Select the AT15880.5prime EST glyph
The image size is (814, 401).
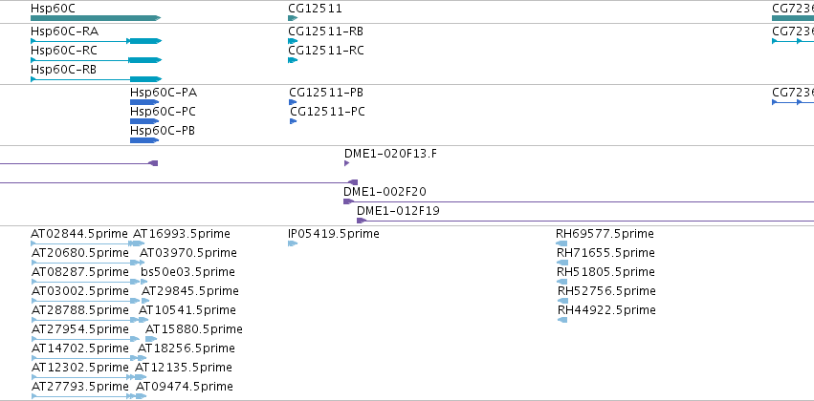151,339
